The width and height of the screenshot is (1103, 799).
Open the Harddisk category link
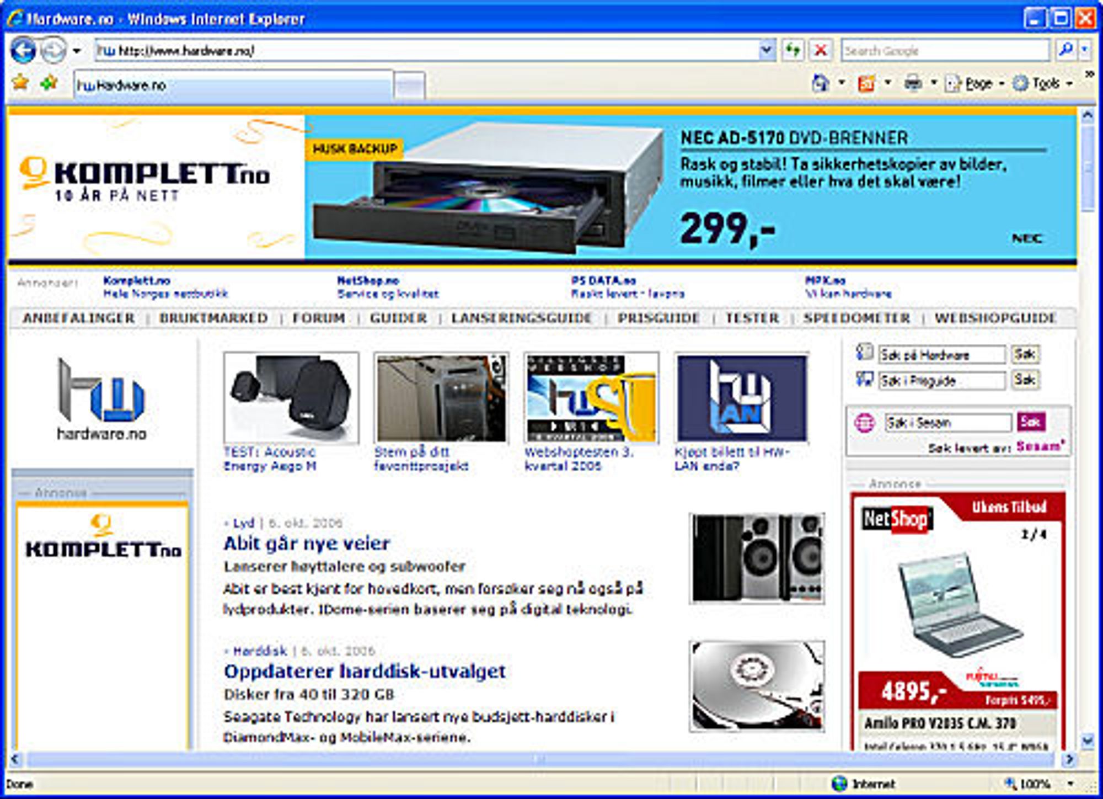pos(260,651)
